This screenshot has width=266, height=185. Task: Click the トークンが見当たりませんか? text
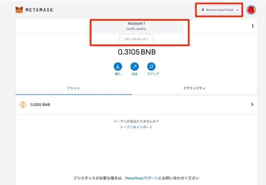point(136,121)
